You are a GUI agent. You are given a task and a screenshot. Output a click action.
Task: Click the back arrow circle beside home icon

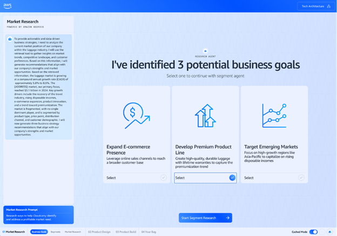[322, 232]
